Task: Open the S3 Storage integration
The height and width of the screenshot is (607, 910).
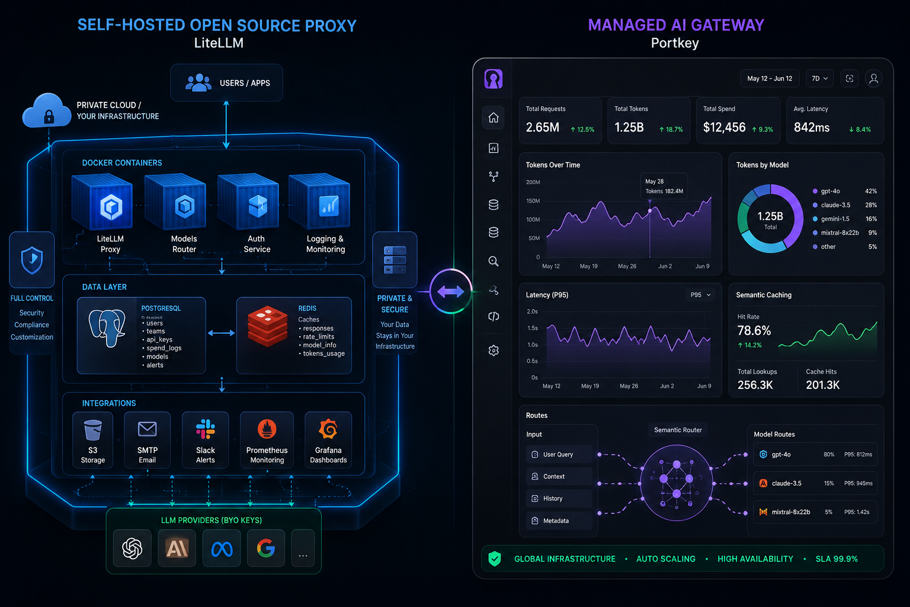Action: tap(93, 440)
